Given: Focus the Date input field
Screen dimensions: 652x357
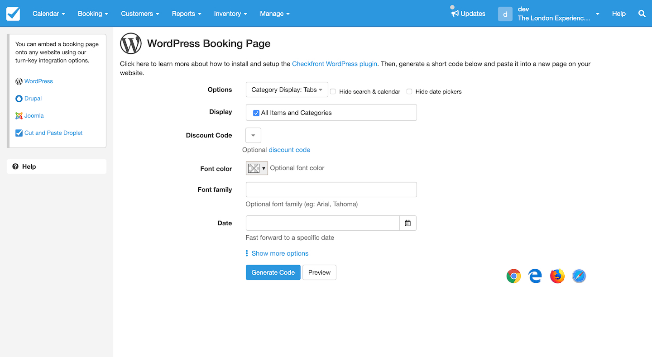Looking at the screenshot, I should tap(322, 223).
